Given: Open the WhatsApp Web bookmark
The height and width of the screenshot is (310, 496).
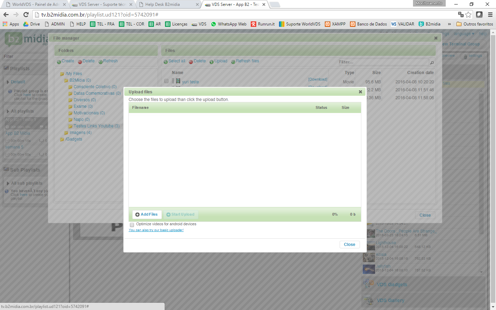Looking at the screenshot, I should pyautogui.click(x=229, y=24).
